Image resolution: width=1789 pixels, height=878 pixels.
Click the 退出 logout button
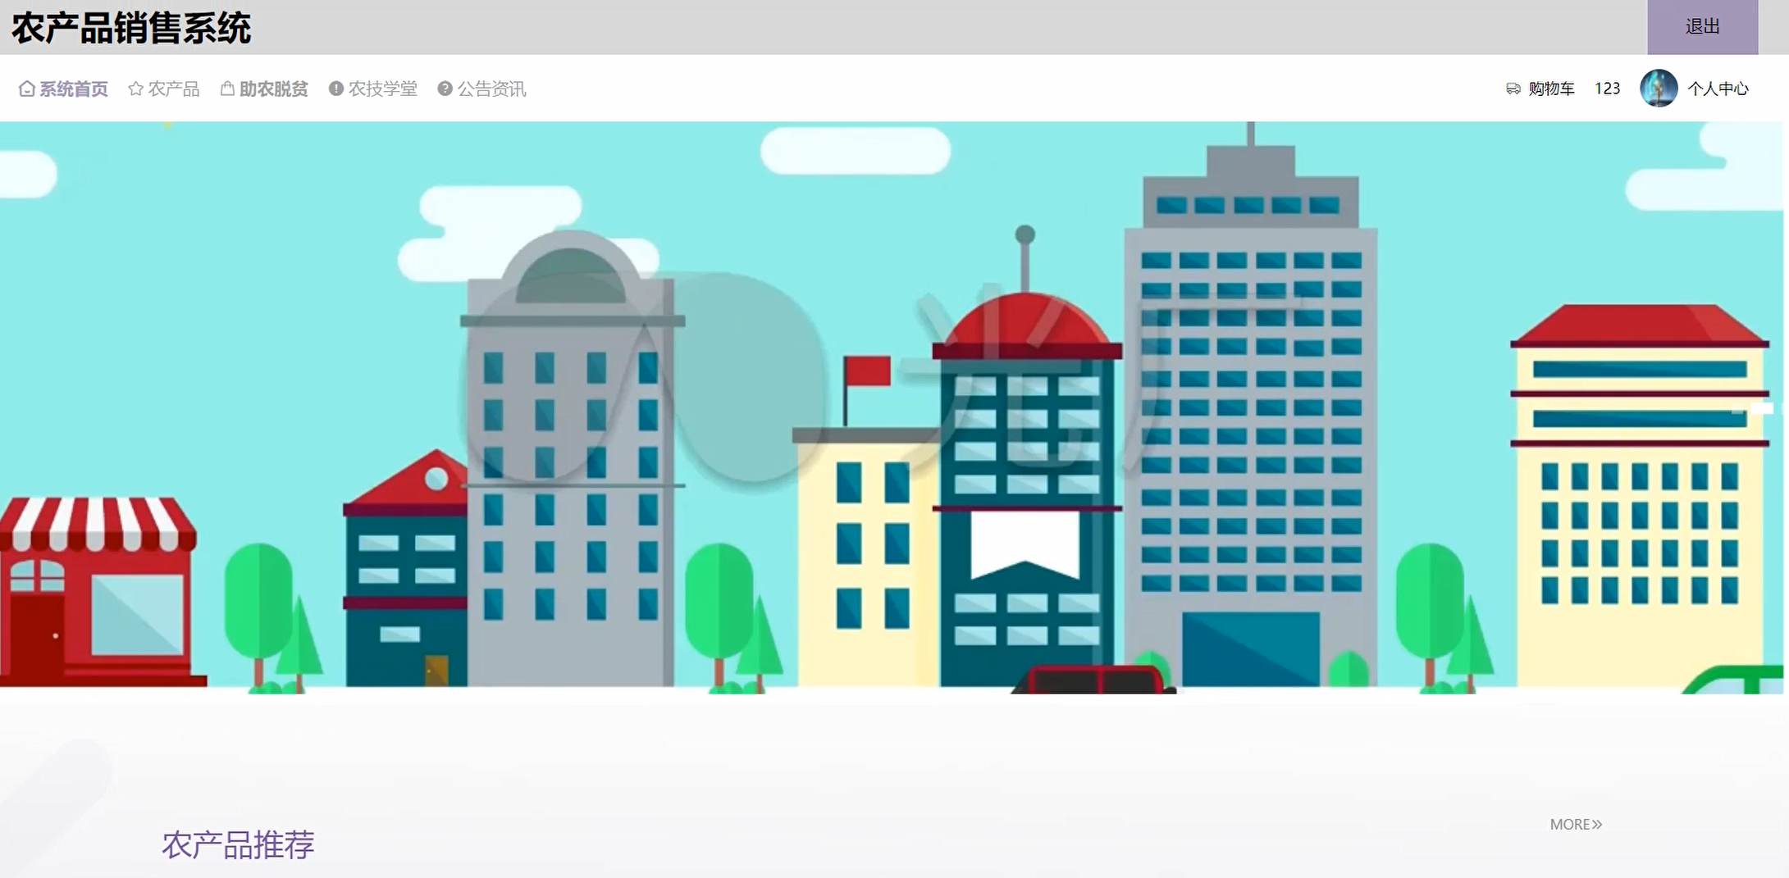[1702, 27]
